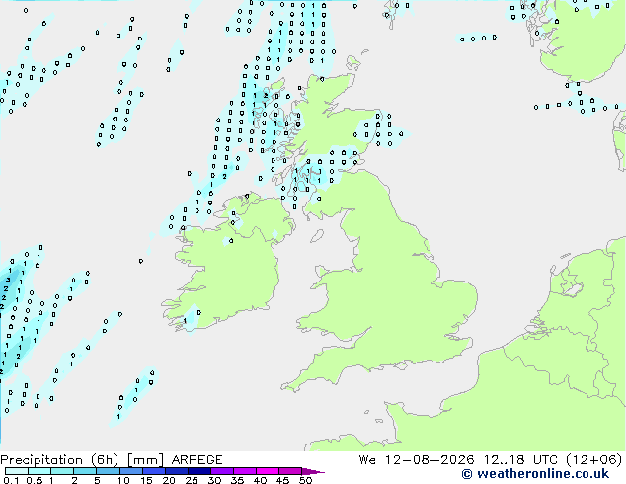Pick the 25–30 mm navy legend swatch
This screenshot has height=484, width=626.
(199, 471)
